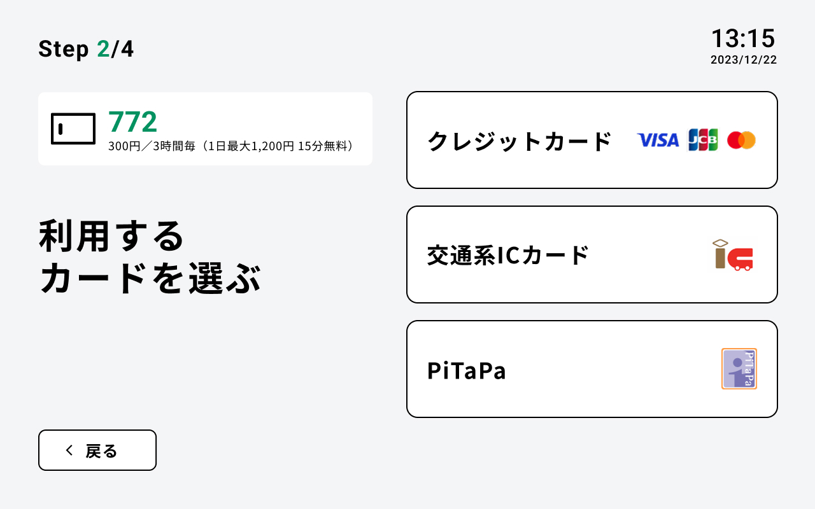Click the 交通系ICカード label text
Screen dimensions: 815x509
tap(508, 255)
